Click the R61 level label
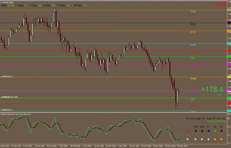The height and width of the screenshot is (148, 231). click(x=193, y=58)
